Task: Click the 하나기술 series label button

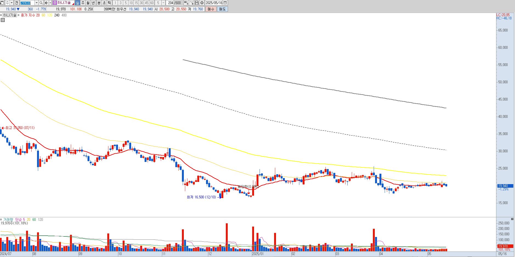Action: (10, 15)
